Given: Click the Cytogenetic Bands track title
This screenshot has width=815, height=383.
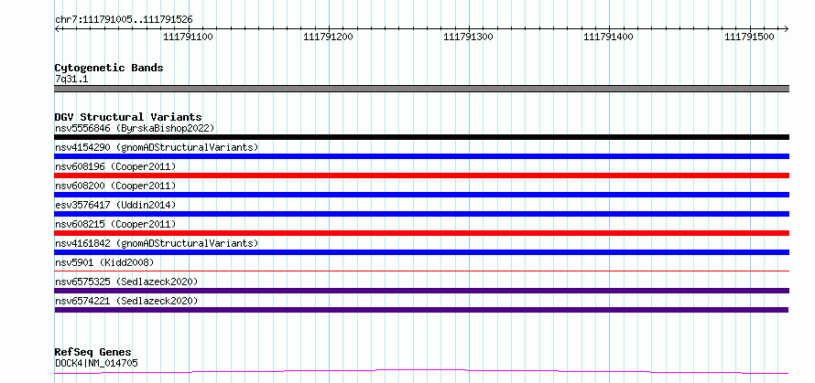Looking at the screenshot, I should (x=109, y=68).
